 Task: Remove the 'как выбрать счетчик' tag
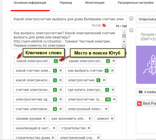[x=112, y=71]
